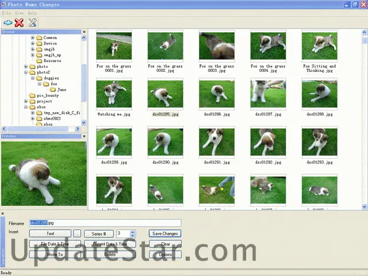Select thumbnail dsc01288.jpg
This screenshot has width=368, height=276.
tap(320, 94)
